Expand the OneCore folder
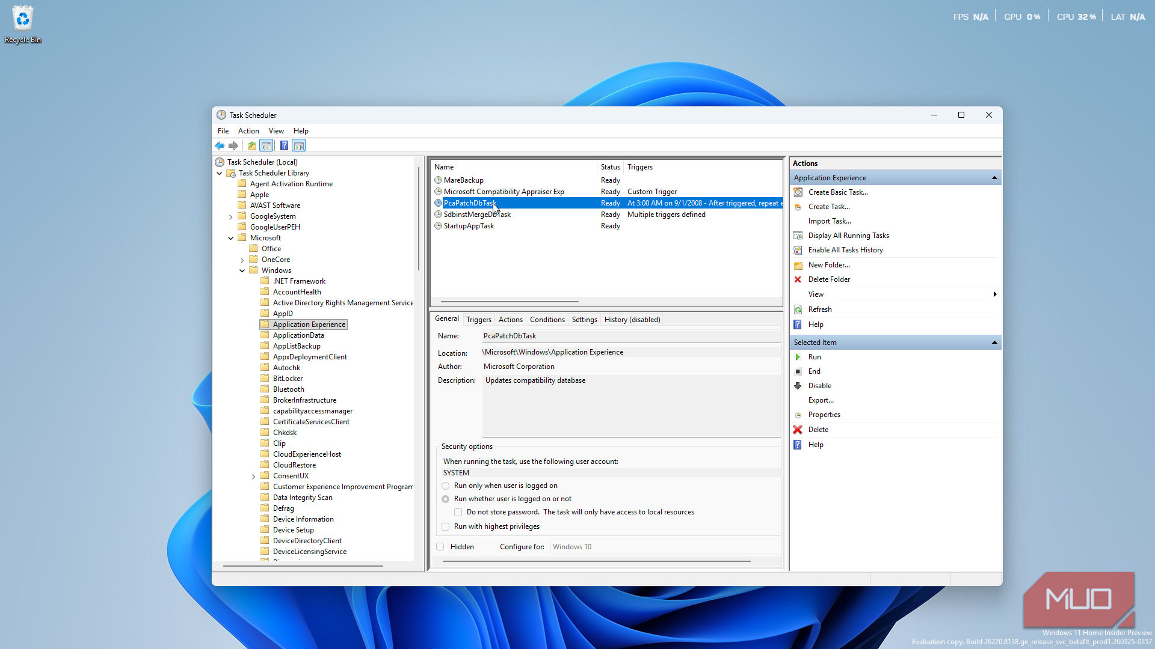1155x649 pixels. (242, 260)
